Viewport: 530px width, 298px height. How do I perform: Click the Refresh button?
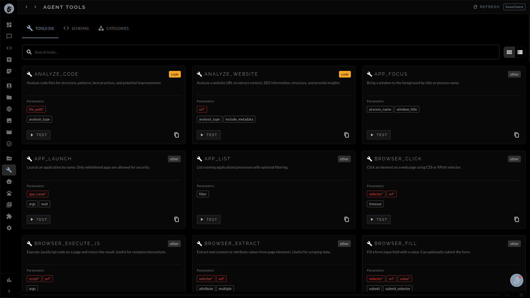tap(486, 7)
